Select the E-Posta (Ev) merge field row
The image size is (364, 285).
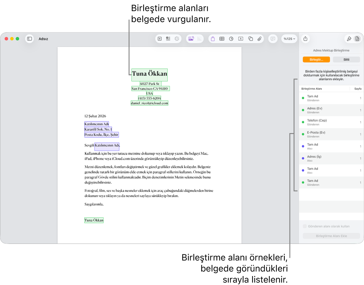click(x=331, y=134)
